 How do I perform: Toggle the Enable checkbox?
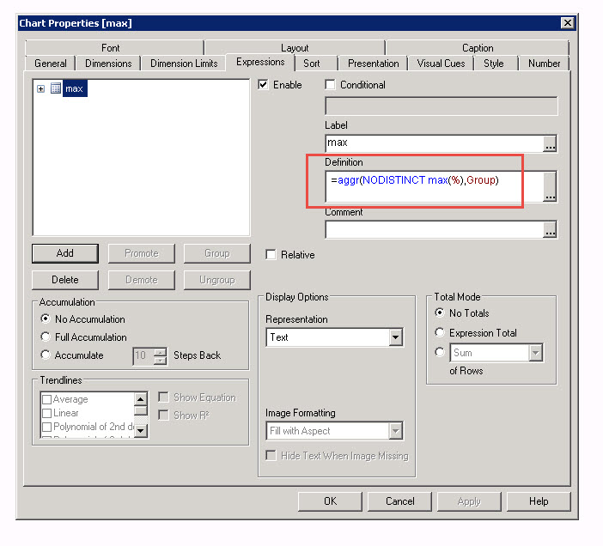point(263,84)
